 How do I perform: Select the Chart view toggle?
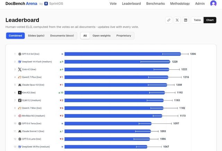[210, 20]
